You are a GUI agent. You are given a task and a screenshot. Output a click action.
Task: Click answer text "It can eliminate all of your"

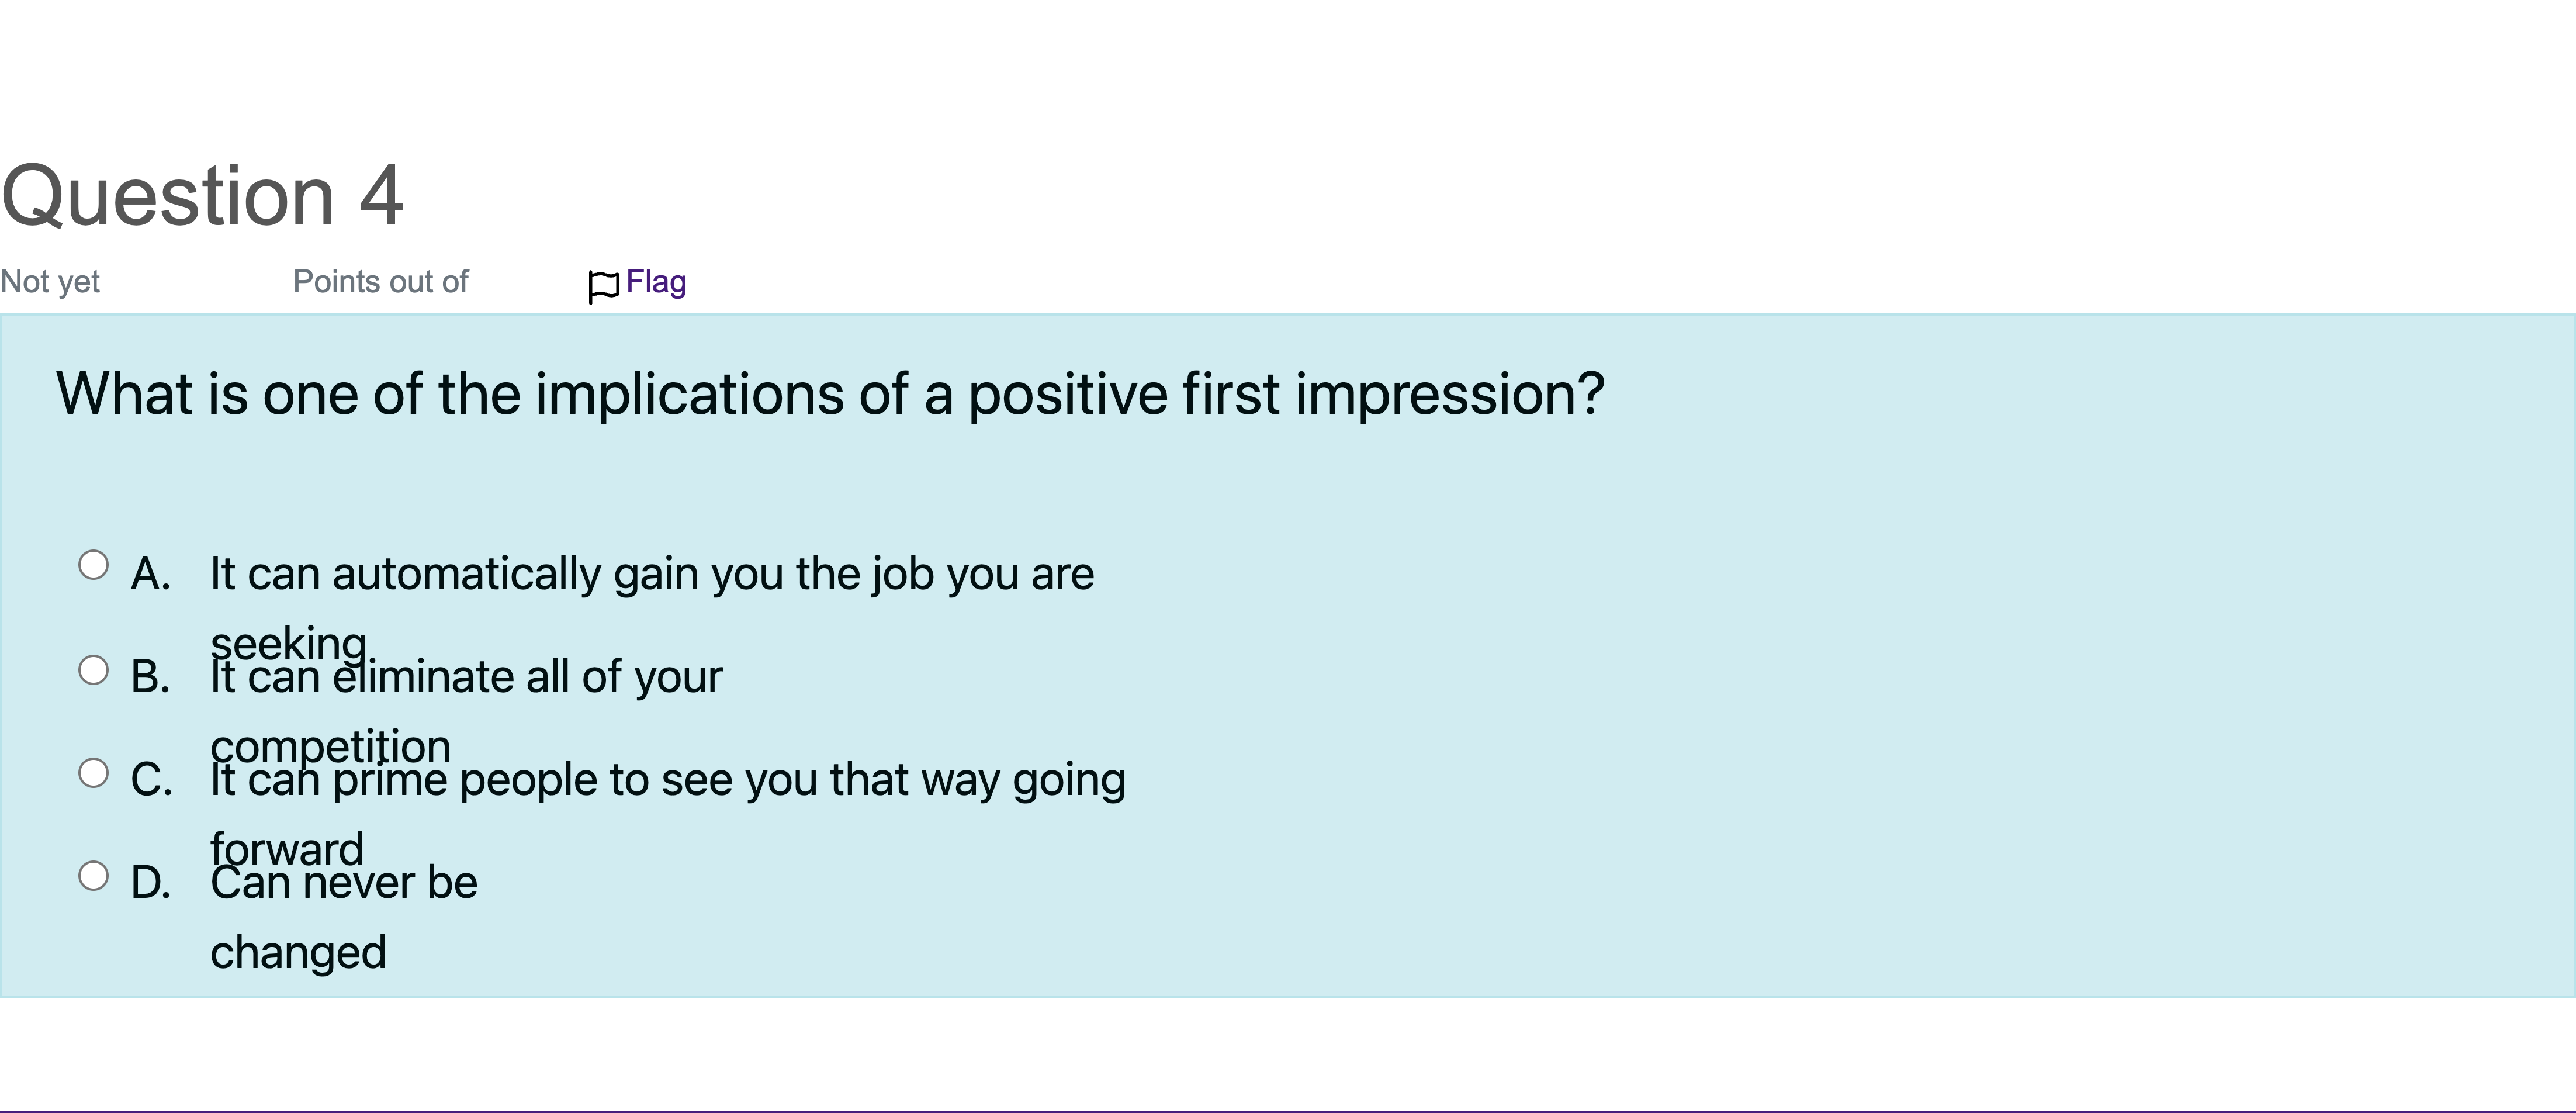coord(466,677)
